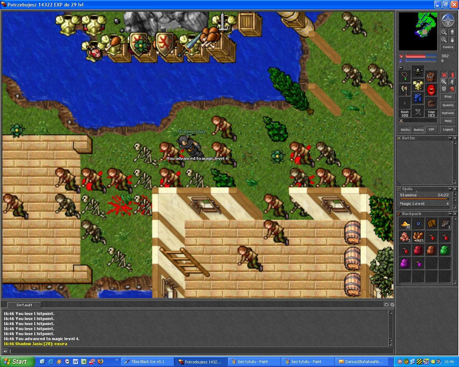
Task: Open the green backpack in the Backpack
Action: tap(445, 250)
